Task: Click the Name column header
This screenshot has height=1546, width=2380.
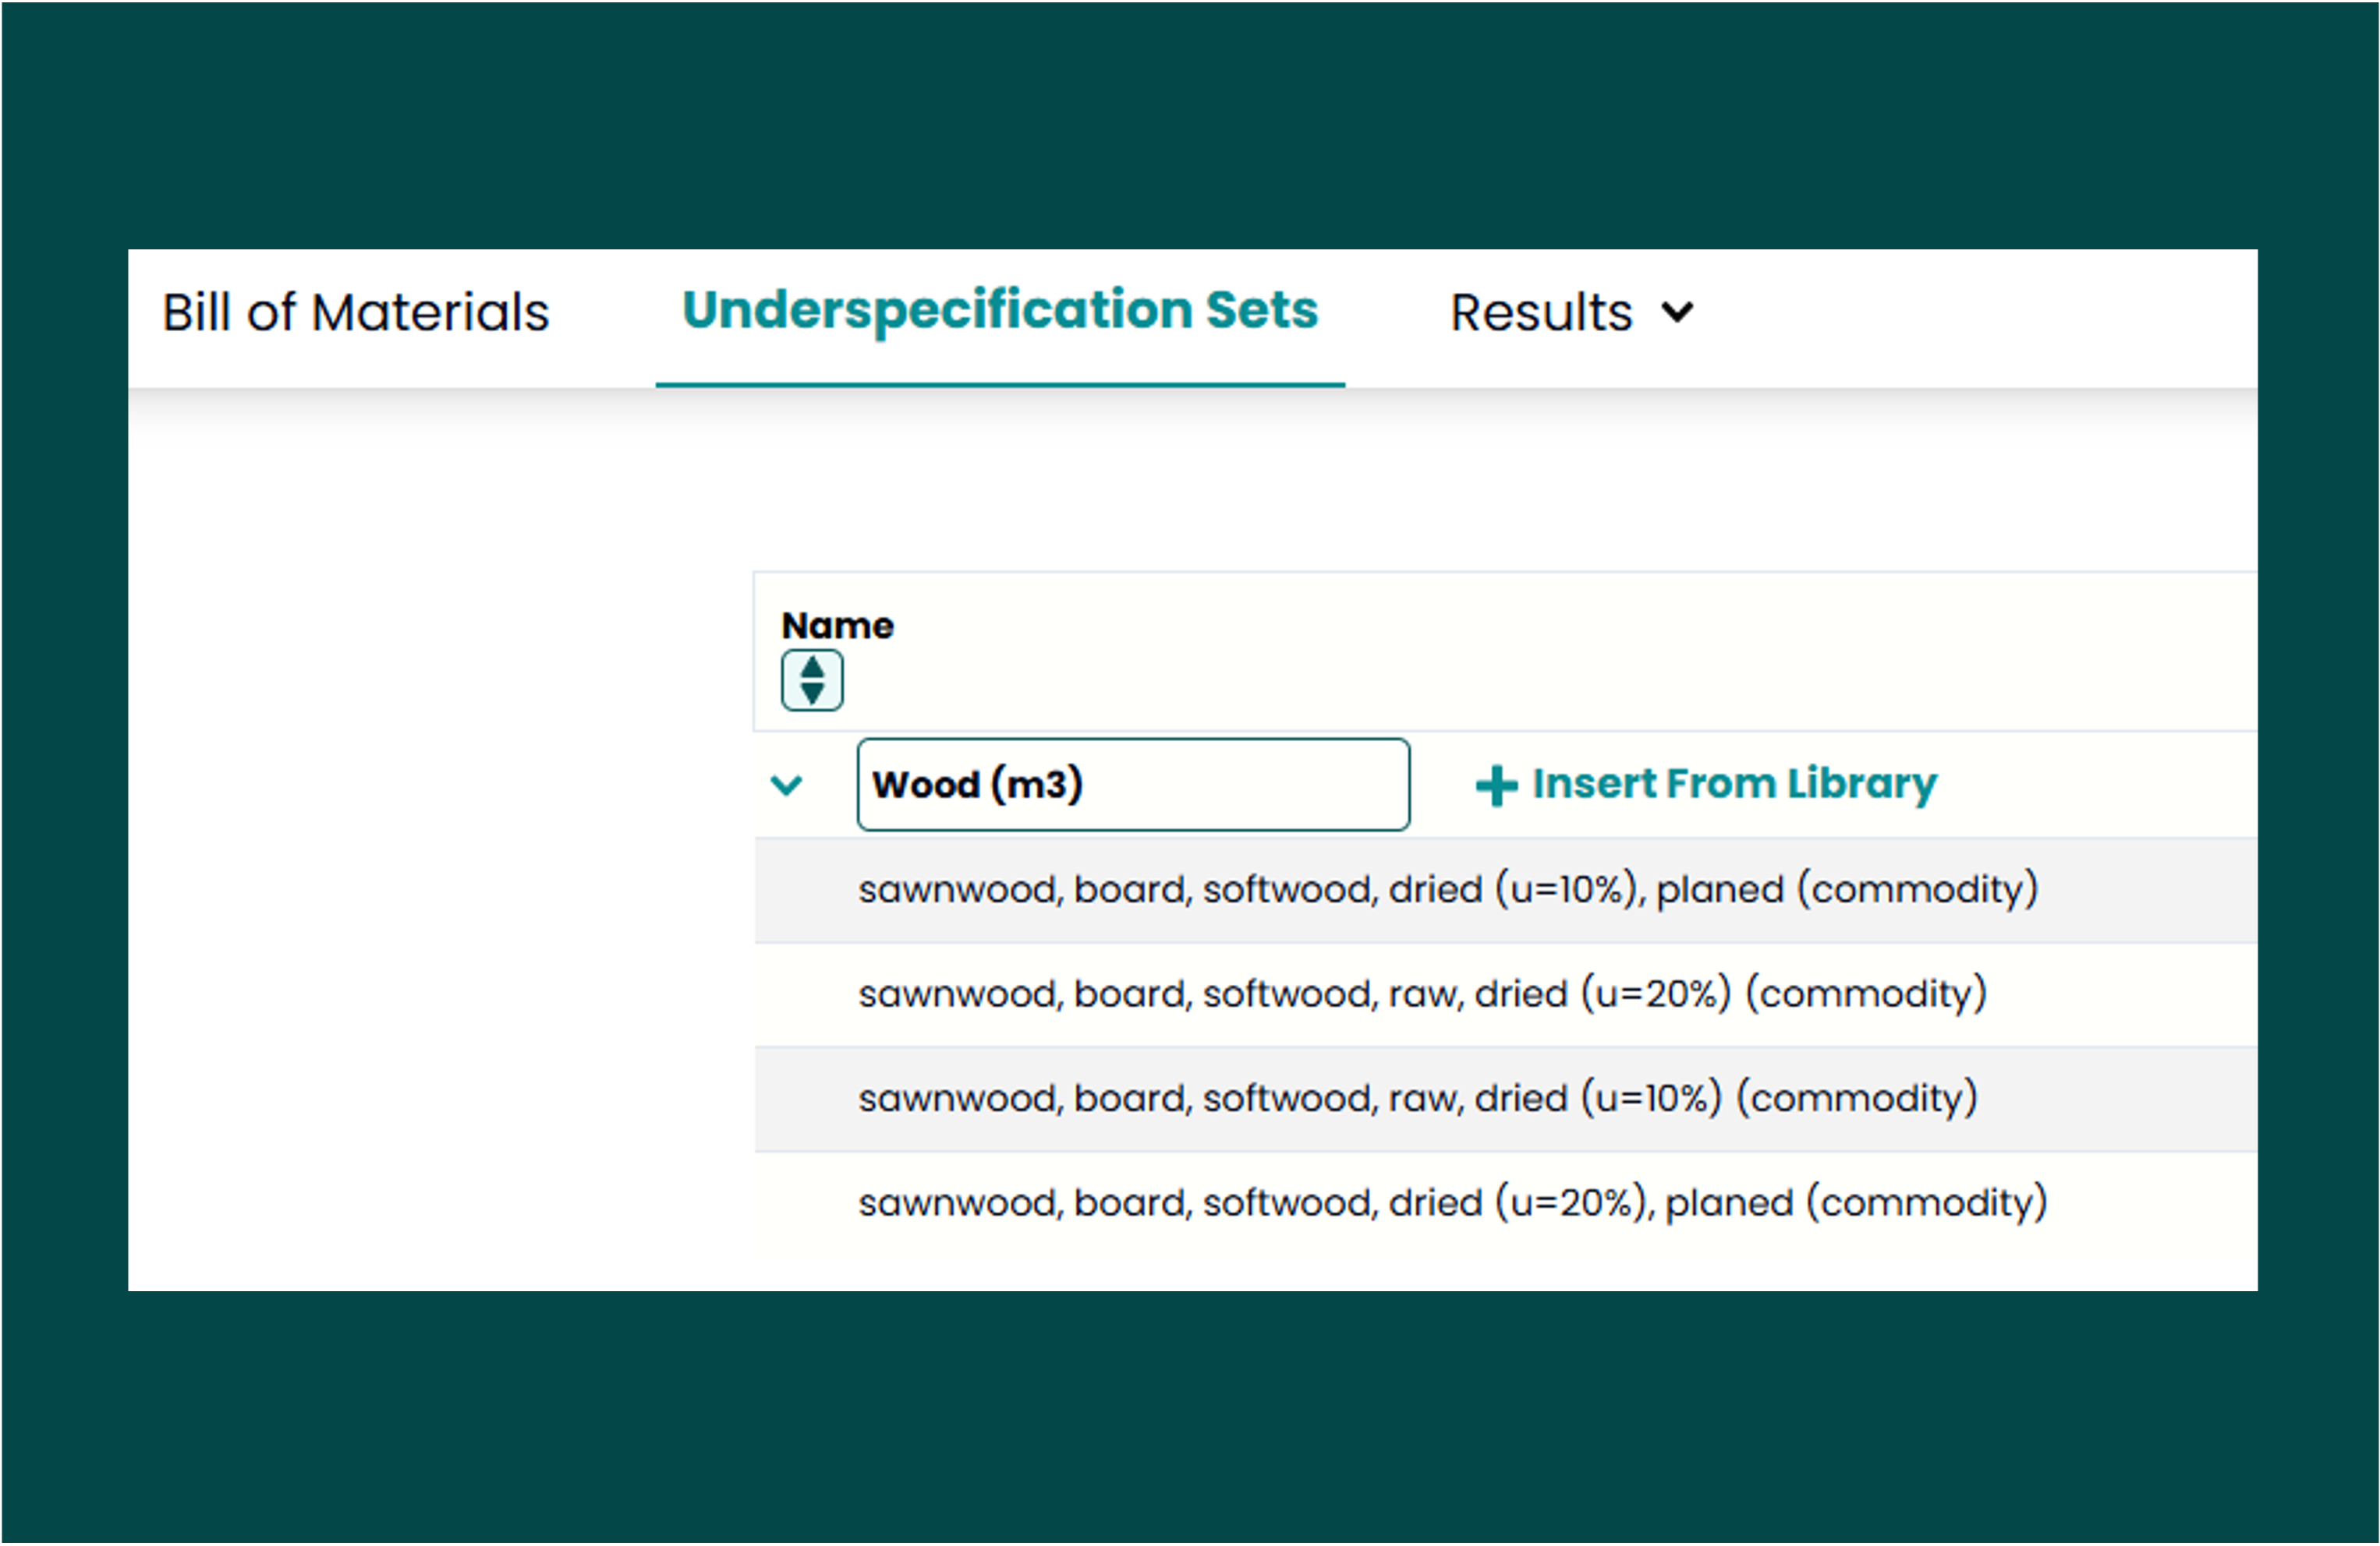Action: [x=837, y=626]
